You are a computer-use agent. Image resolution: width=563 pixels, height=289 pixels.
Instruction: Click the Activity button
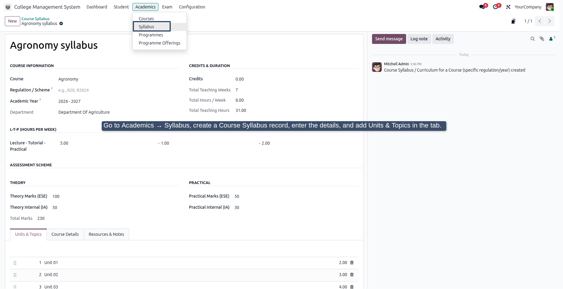point(443,39)
